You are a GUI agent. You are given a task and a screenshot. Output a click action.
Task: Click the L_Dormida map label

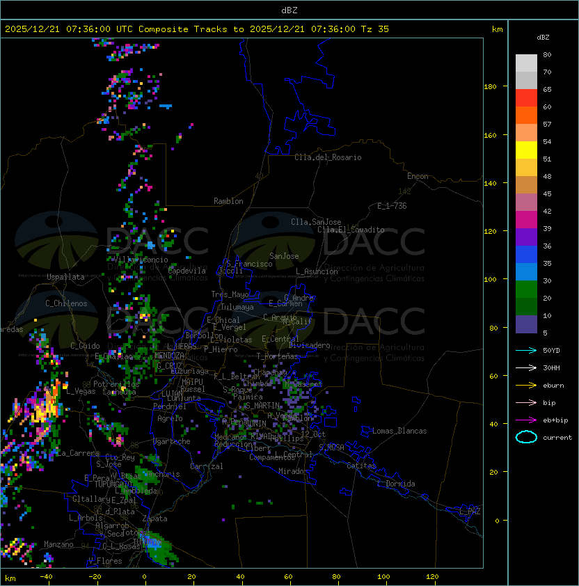[x=396, y=484]
